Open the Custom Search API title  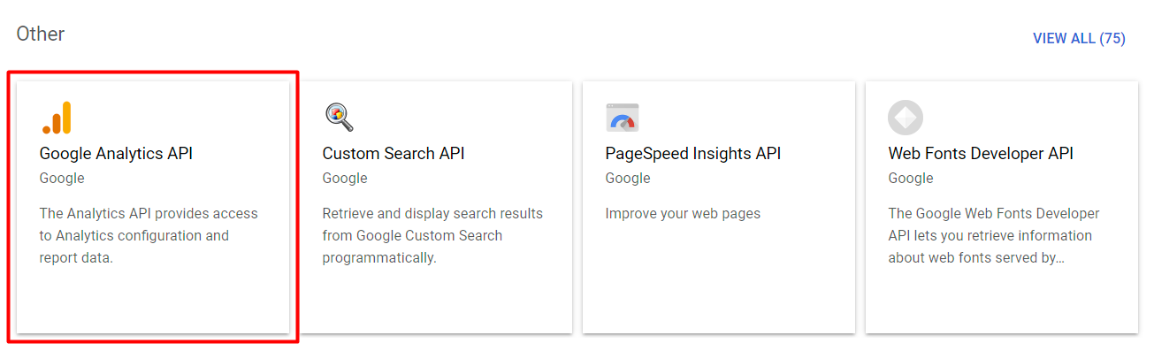coord(394,154)
